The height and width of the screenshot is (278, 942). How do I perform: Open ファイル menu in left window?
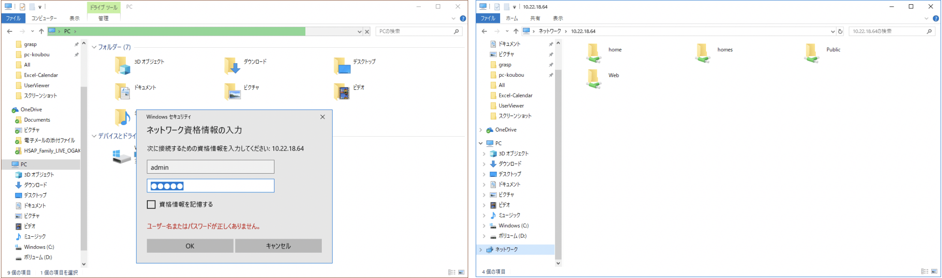click(x=13, y=18)
